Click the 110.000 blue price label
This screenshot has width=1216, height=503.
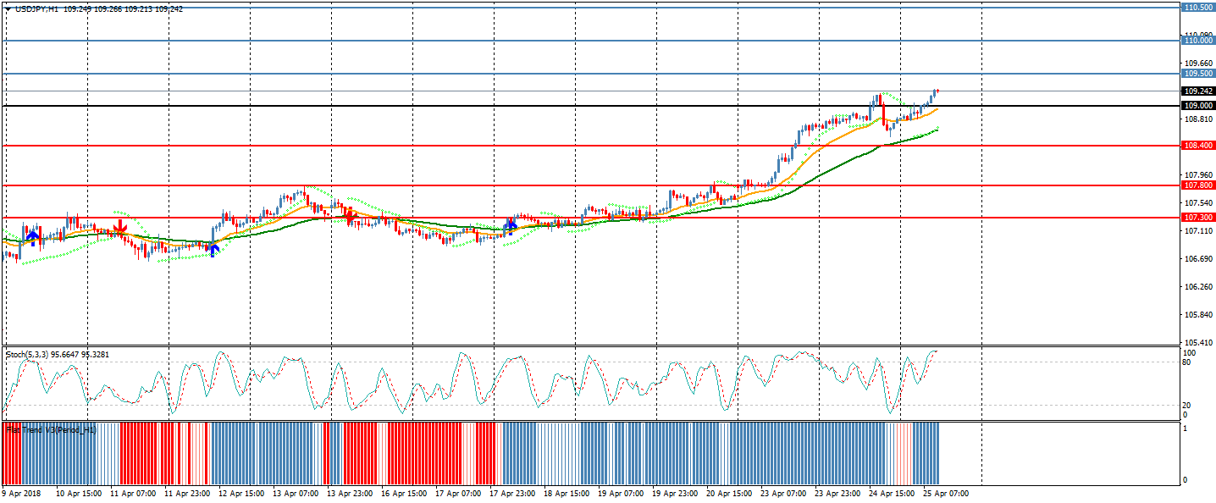pos(1197,41)
